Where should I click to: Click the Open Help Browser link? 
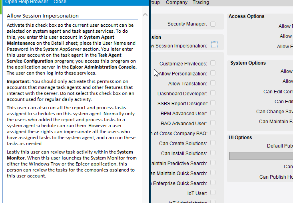click(26, 2)
